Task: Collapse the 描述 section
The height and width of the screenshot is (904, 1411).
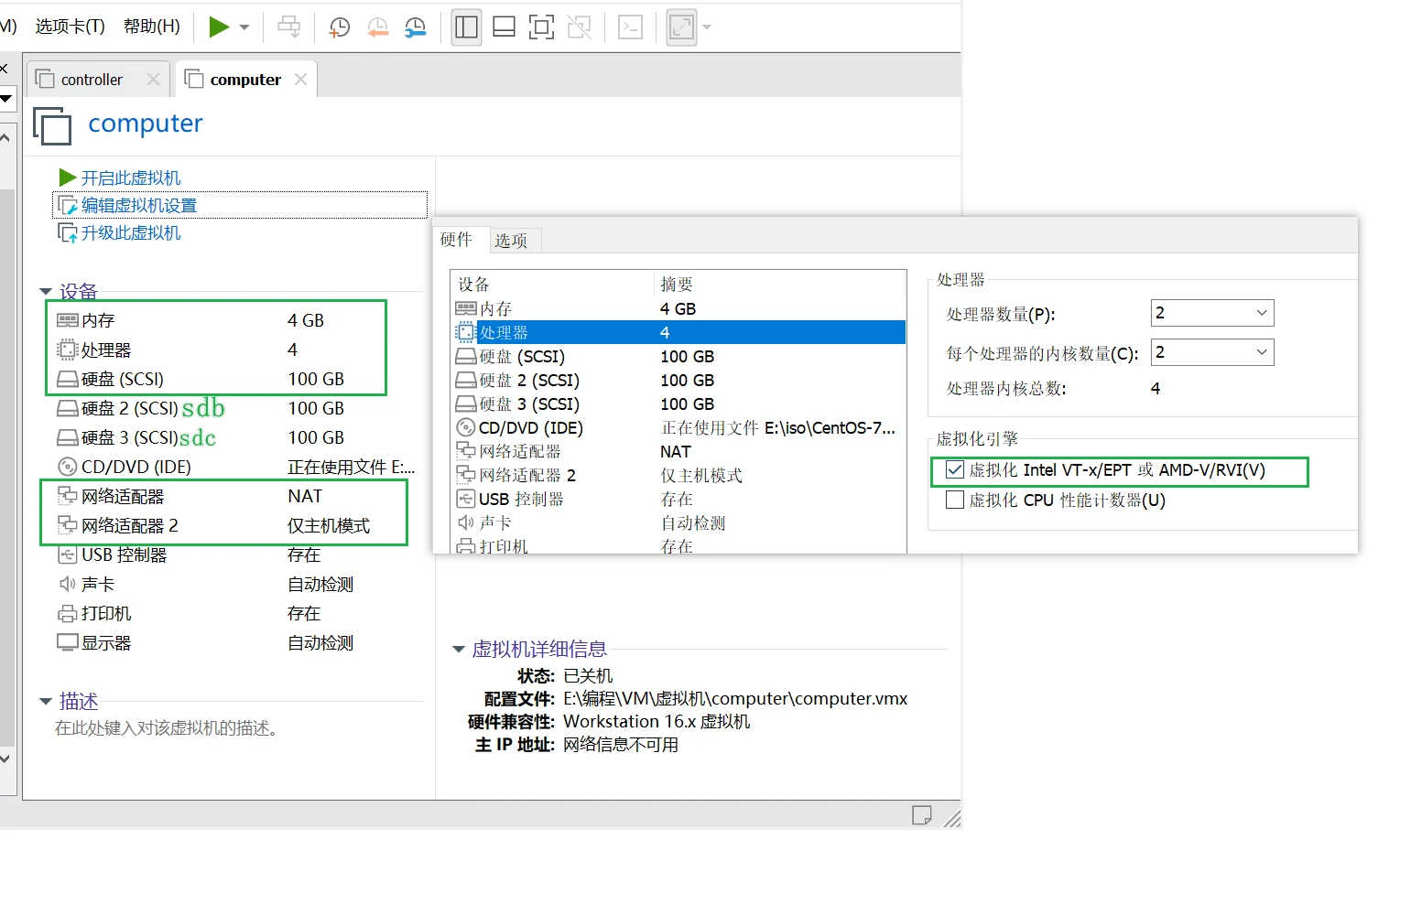Action: 46,702
